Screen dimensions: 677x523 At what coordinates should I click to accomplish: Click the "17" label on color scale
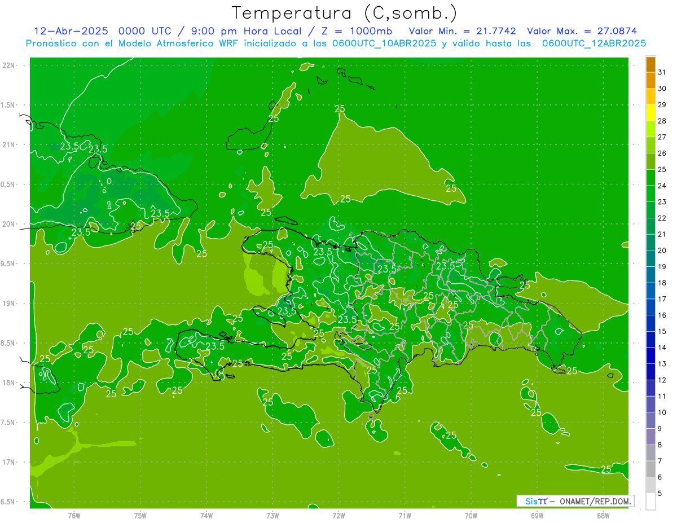click(x=662, y=299)
